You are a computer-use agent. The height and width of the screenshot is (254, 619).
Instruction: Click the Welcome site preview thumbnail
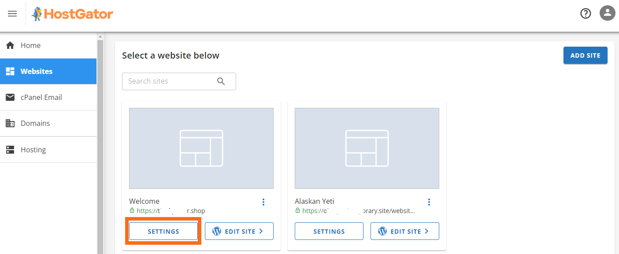coord(201,148)
